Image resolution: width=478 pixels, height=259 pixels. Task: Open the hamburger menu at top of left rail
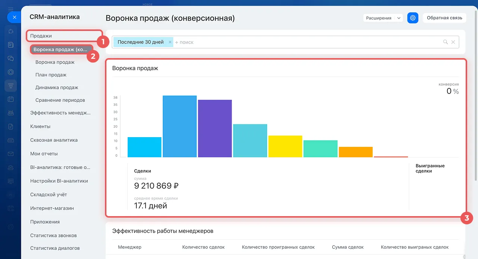coord(10,9)
